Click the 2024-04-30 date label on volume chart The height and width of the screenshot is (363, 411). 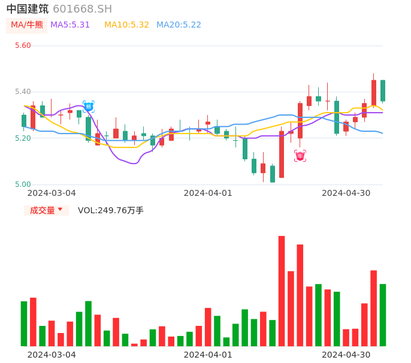coord(346,355)
